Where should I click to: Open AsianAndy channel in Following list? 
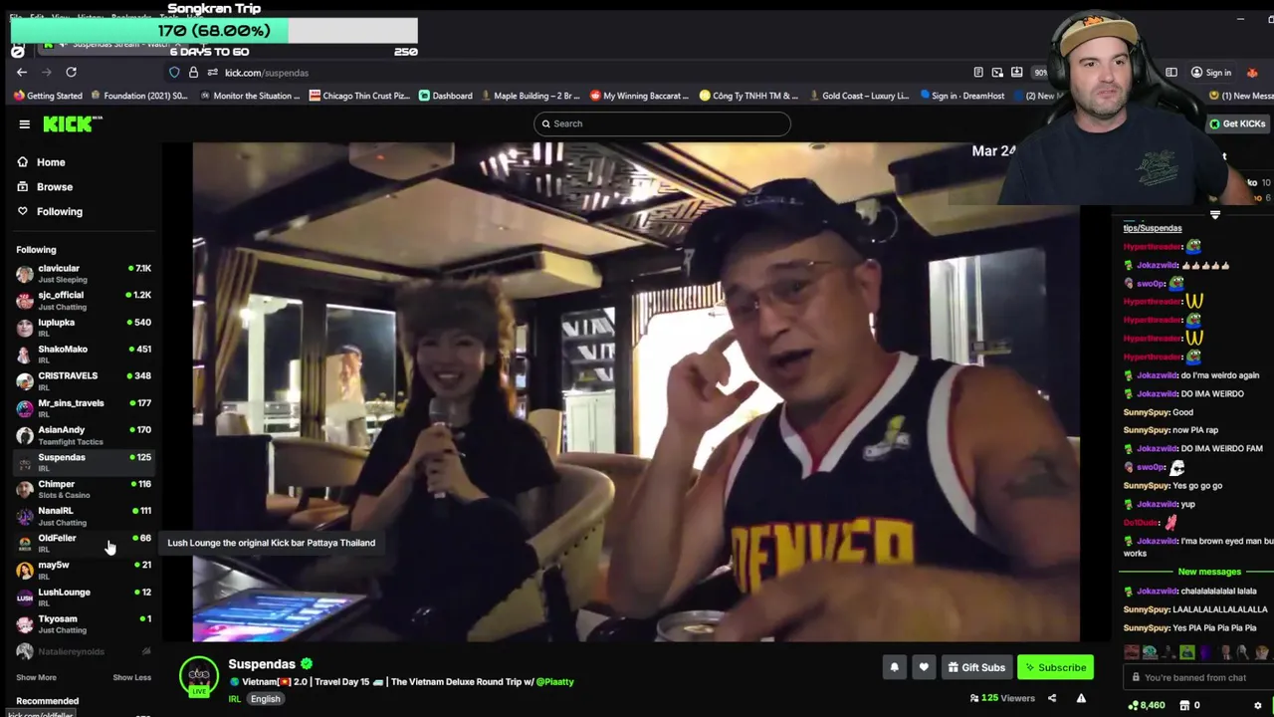[x=84, y=435]
